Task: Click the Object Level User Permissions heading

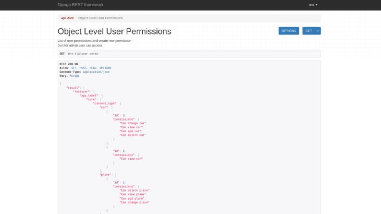Action: click(x=114, y=31)
